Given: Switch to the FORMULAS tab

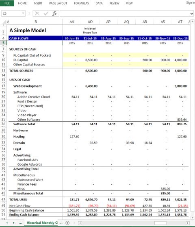Looking at the screenshot, I should pyautogui.click(x=81, y=3).
